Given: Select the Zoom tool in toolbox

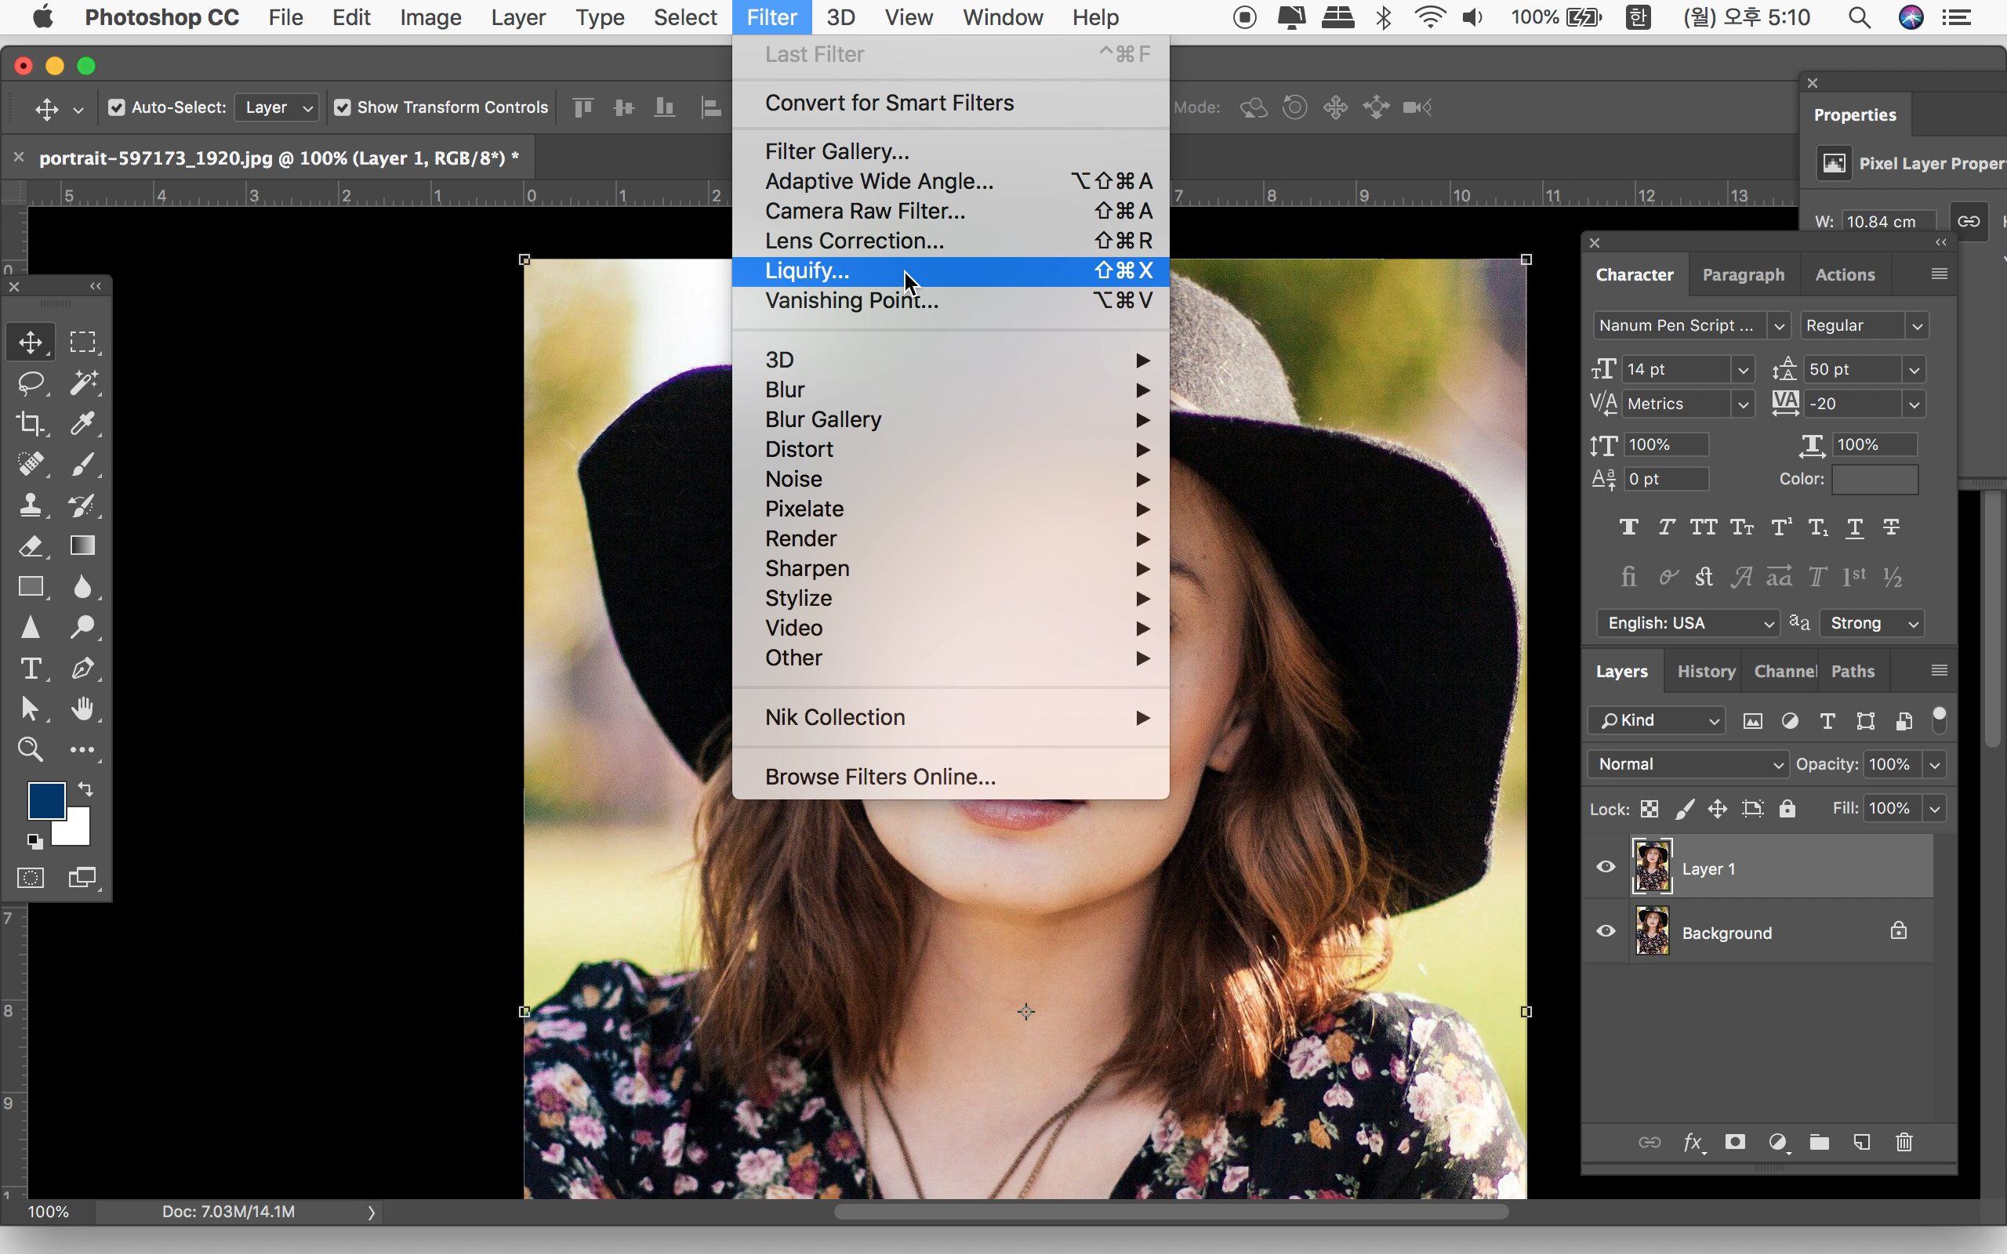Looking at the screenshot, I should click(31, 750).
